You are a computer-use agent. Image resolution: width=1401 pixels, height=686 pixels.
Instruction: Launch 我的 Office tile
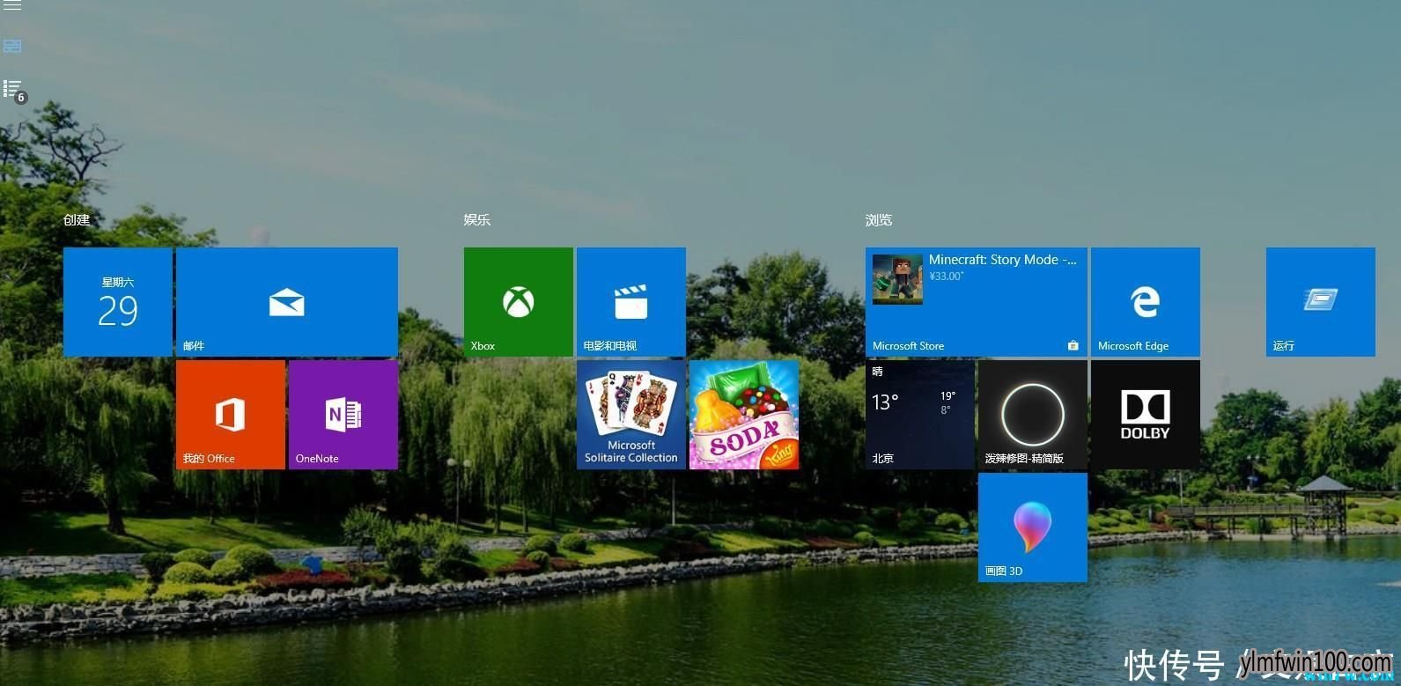pyautogui.click(x=231, y=415)
